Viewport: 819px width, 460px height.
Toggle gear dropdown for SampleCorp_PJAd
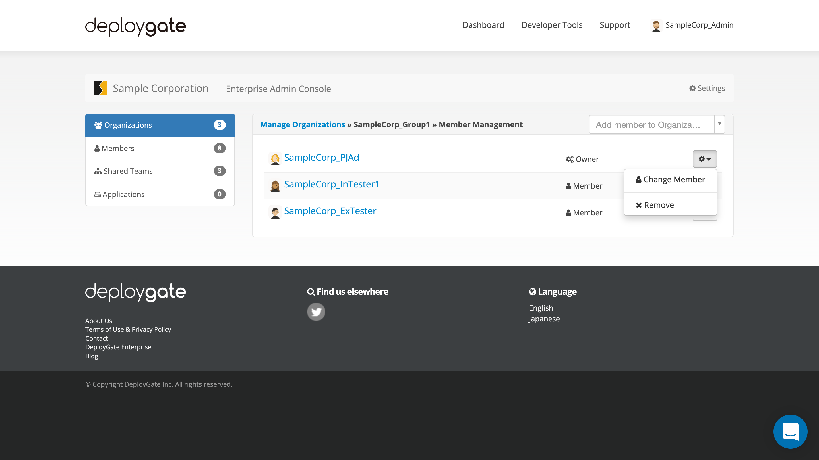click(705, 159)
